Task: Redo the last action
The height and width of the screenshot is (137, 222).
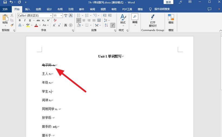Action: pyautogui.click(x=19, y=2)
